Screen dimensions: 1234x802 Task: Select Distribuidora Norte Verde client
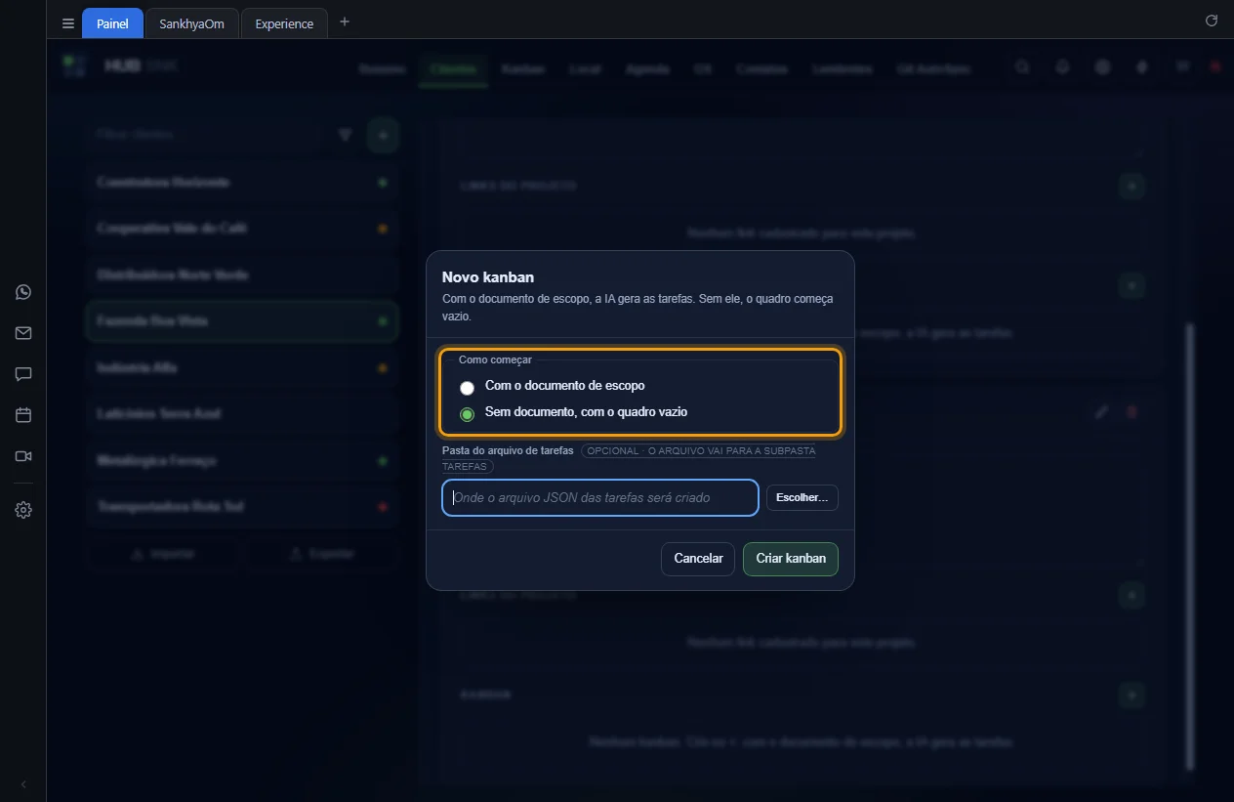(x=242, y=275)
